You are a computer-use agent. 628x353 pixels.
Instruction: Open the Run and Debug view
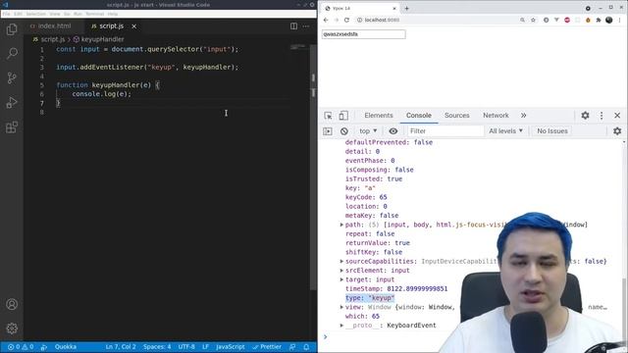12,102
